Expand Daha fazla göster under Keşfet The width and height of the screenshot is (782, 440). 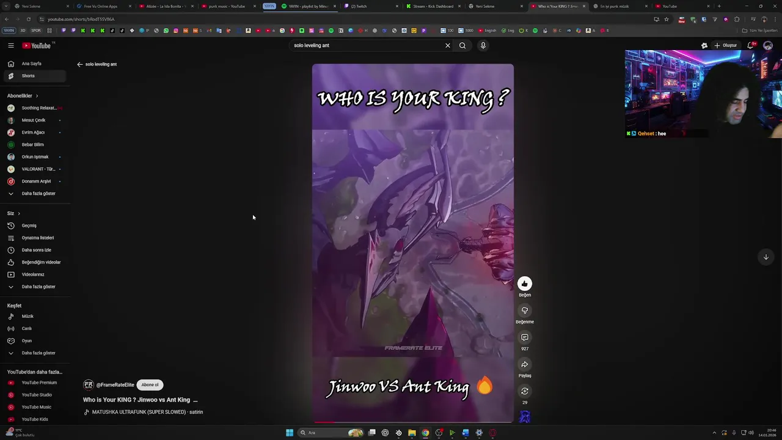tap(34, 353)
